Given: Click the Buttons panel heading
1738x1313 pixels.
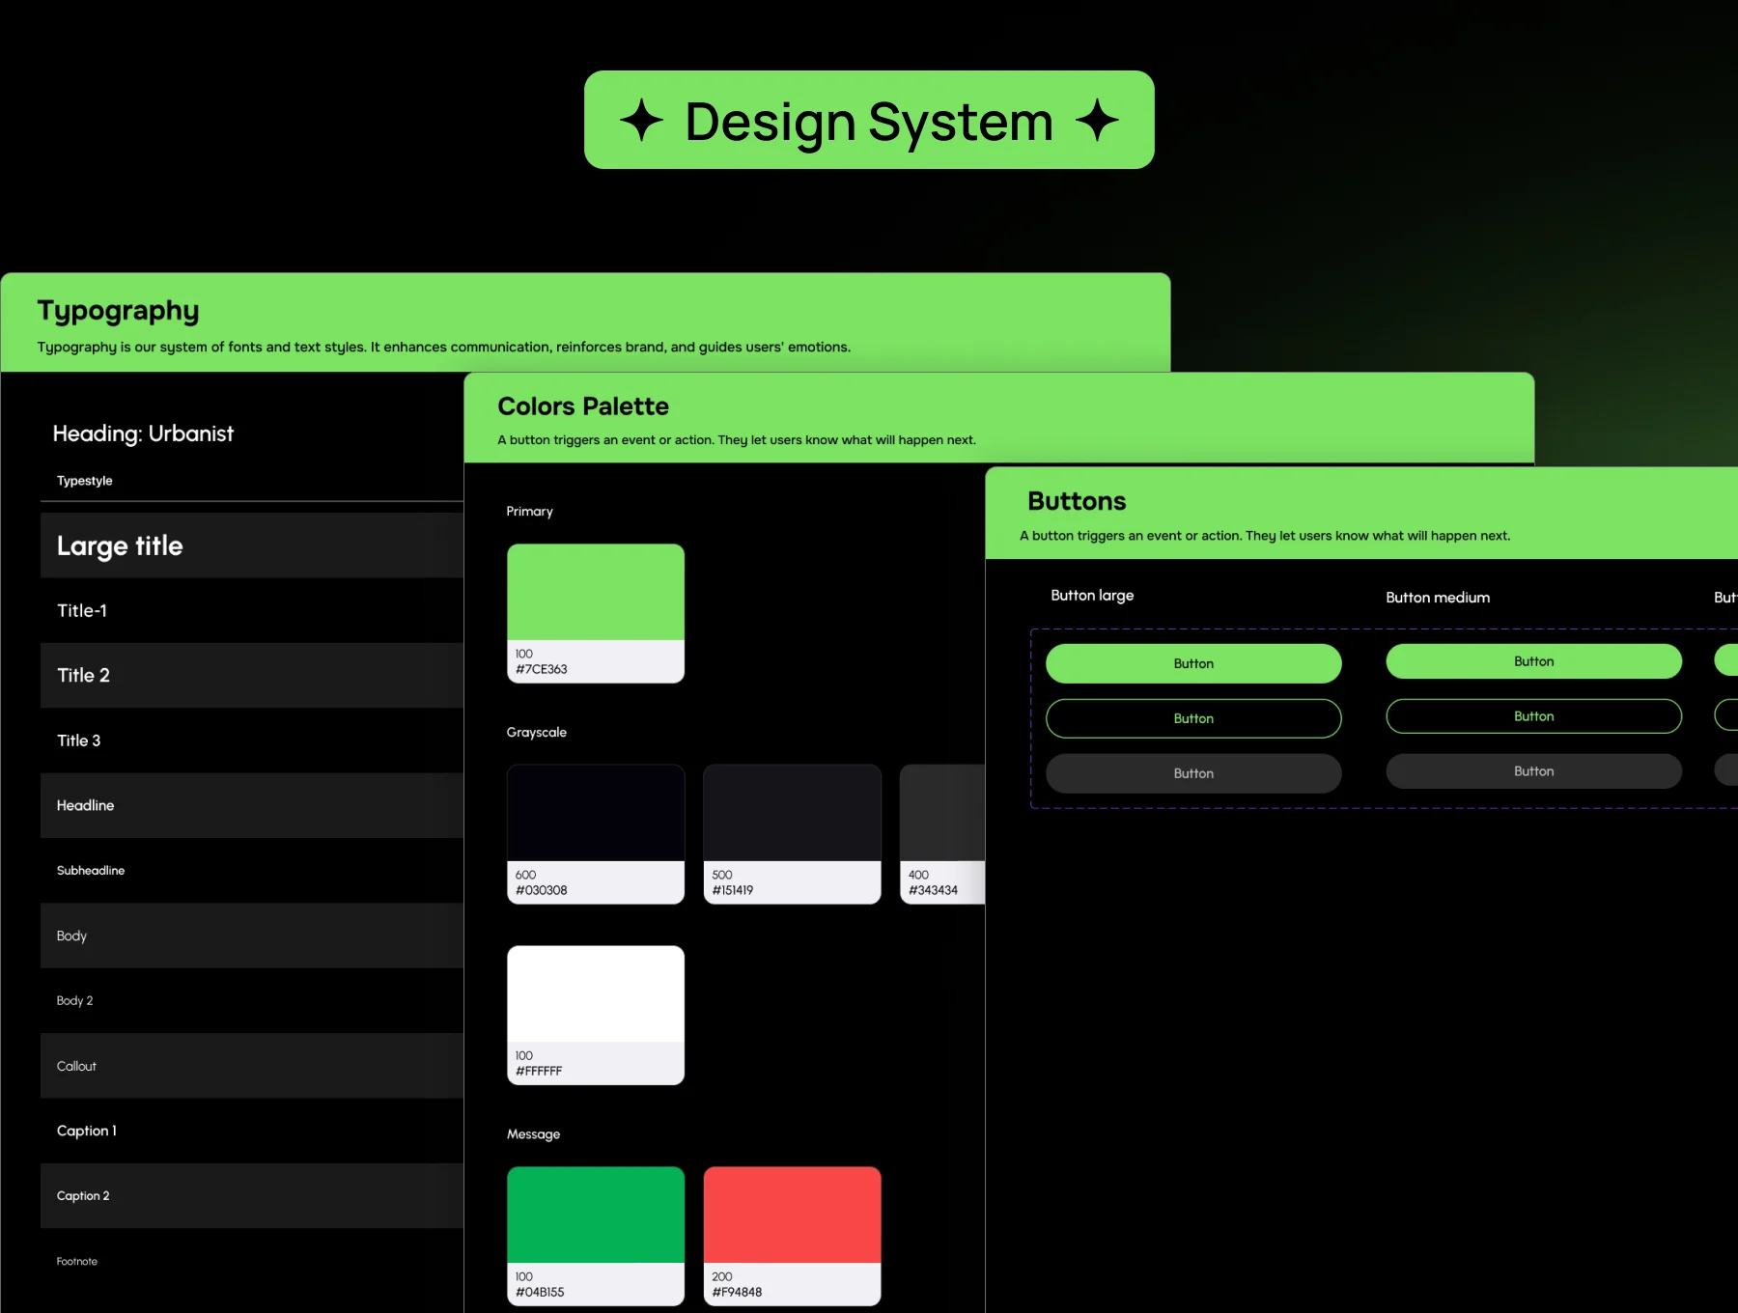Looking at the screenshot, I should [1077, 501].
